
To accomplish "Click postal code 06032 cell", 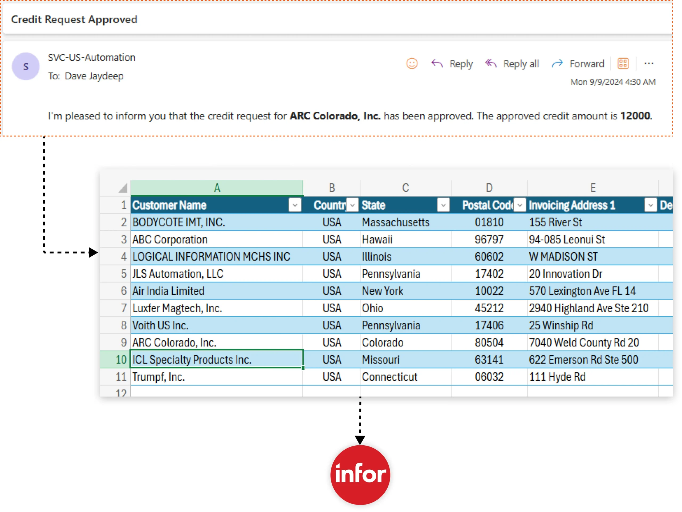I will click(489, 377).
